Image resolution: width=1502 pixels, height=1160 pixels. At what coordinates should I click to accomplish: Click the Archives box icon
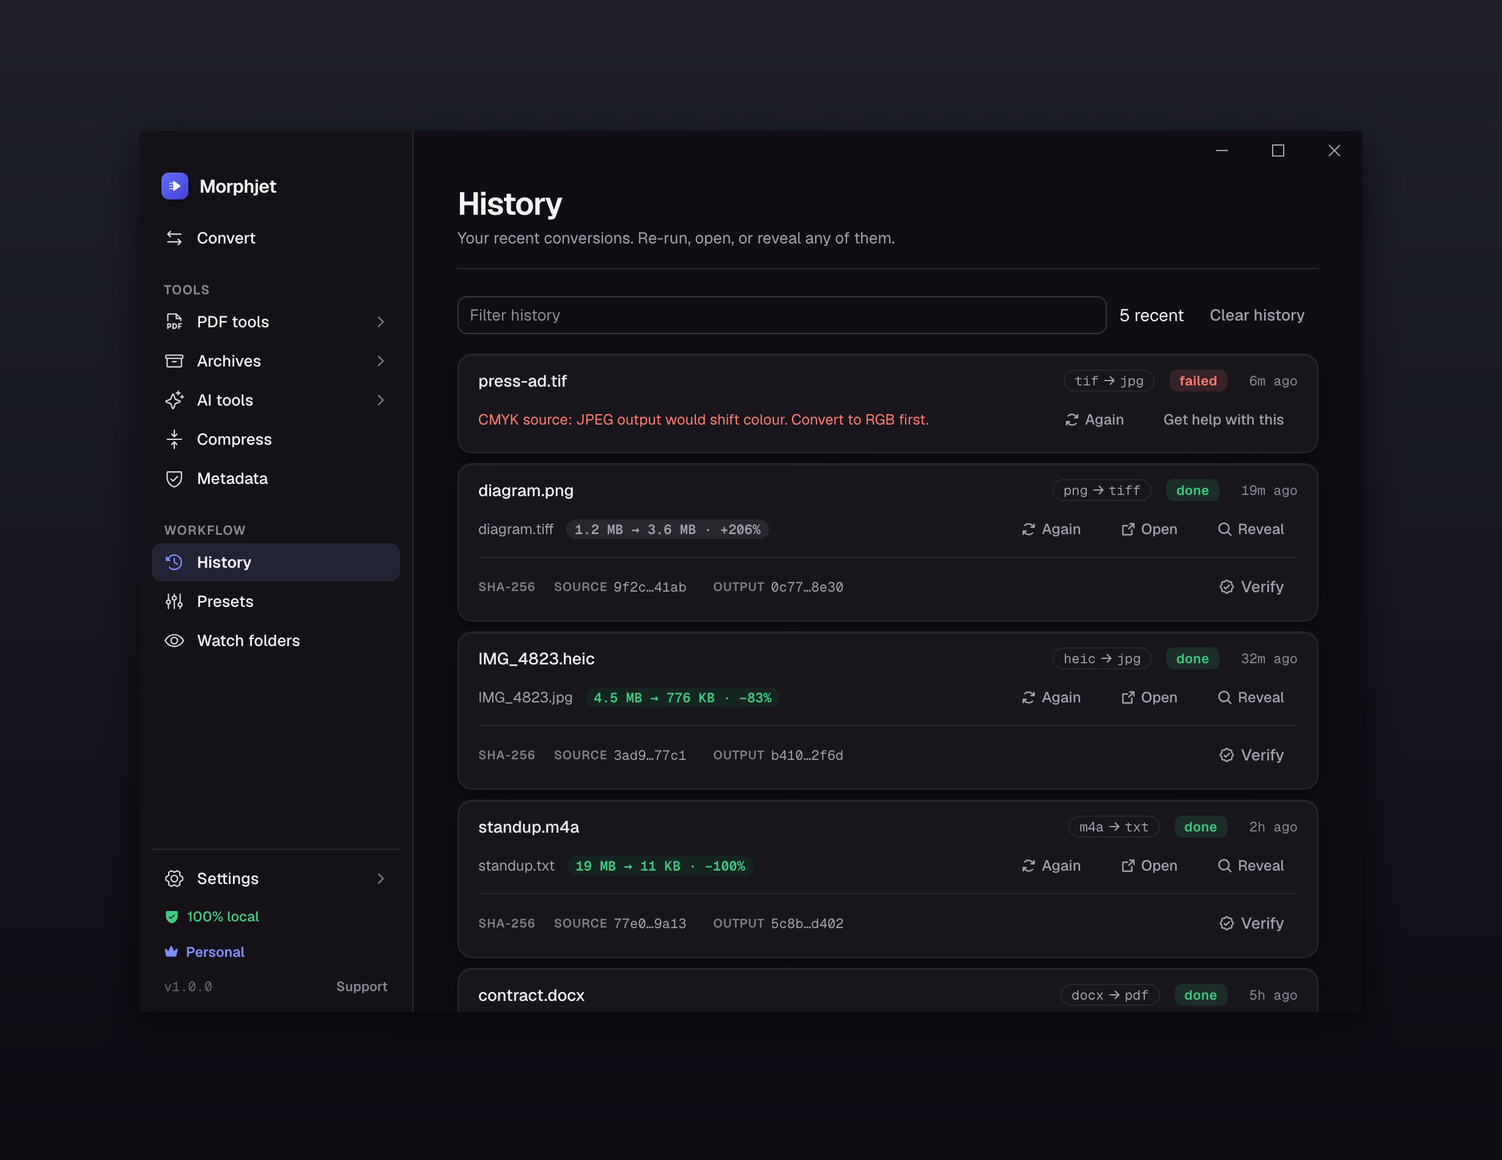(174, 360)
